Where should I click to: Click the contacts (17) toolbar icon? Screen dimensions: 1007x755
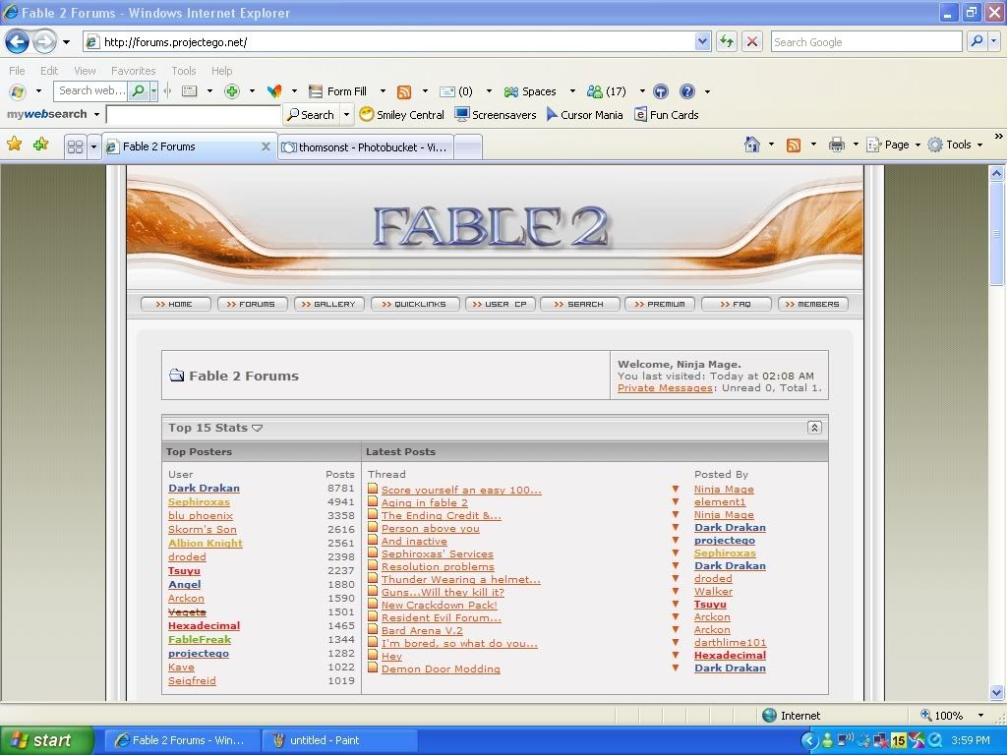606,91
